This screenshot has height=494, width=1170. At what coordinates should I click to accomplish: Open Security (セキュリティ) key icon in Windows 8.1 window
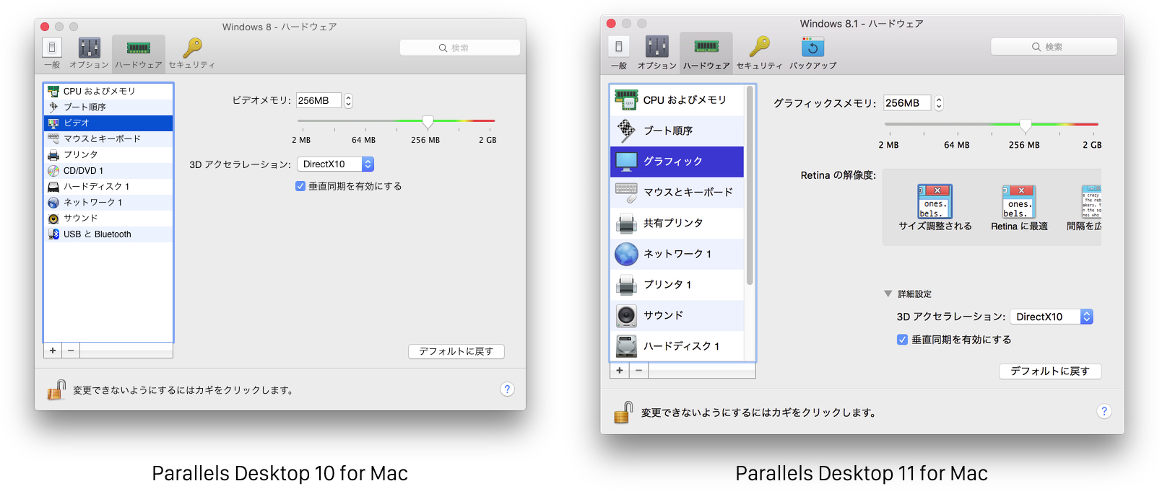759,53
